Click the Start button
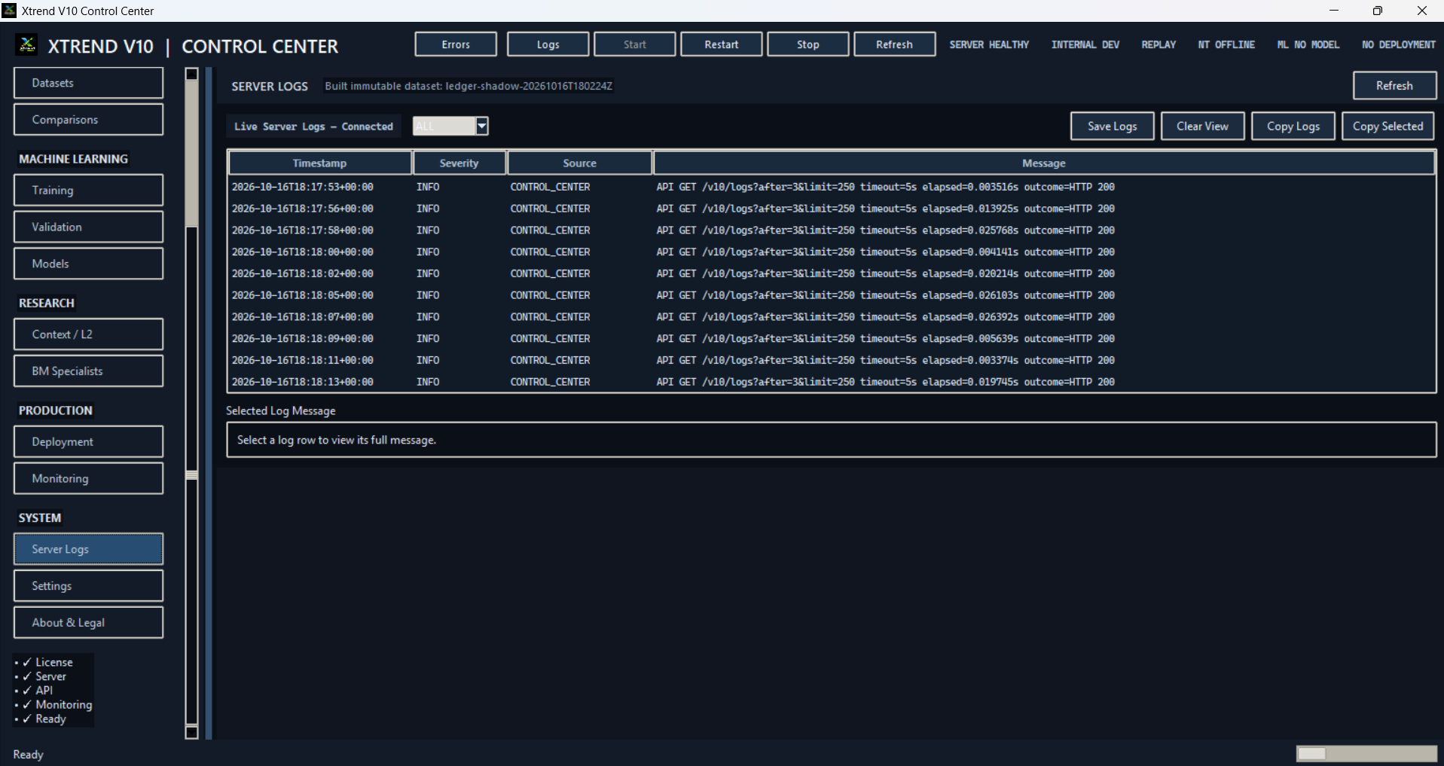The width and height of the screenshot is (1444, 766). (x=635, y=44)
